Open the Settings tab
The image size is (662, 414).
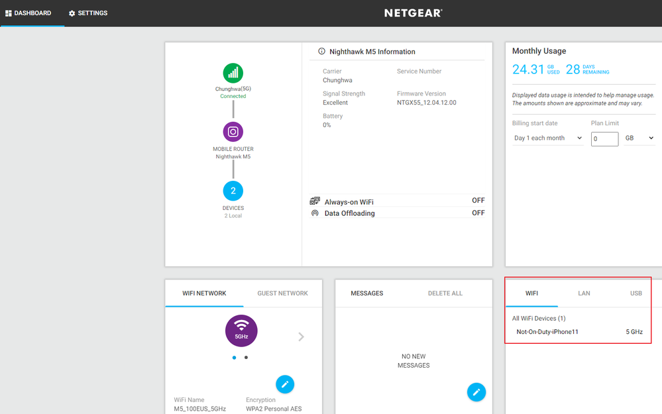tap(88, 13)
